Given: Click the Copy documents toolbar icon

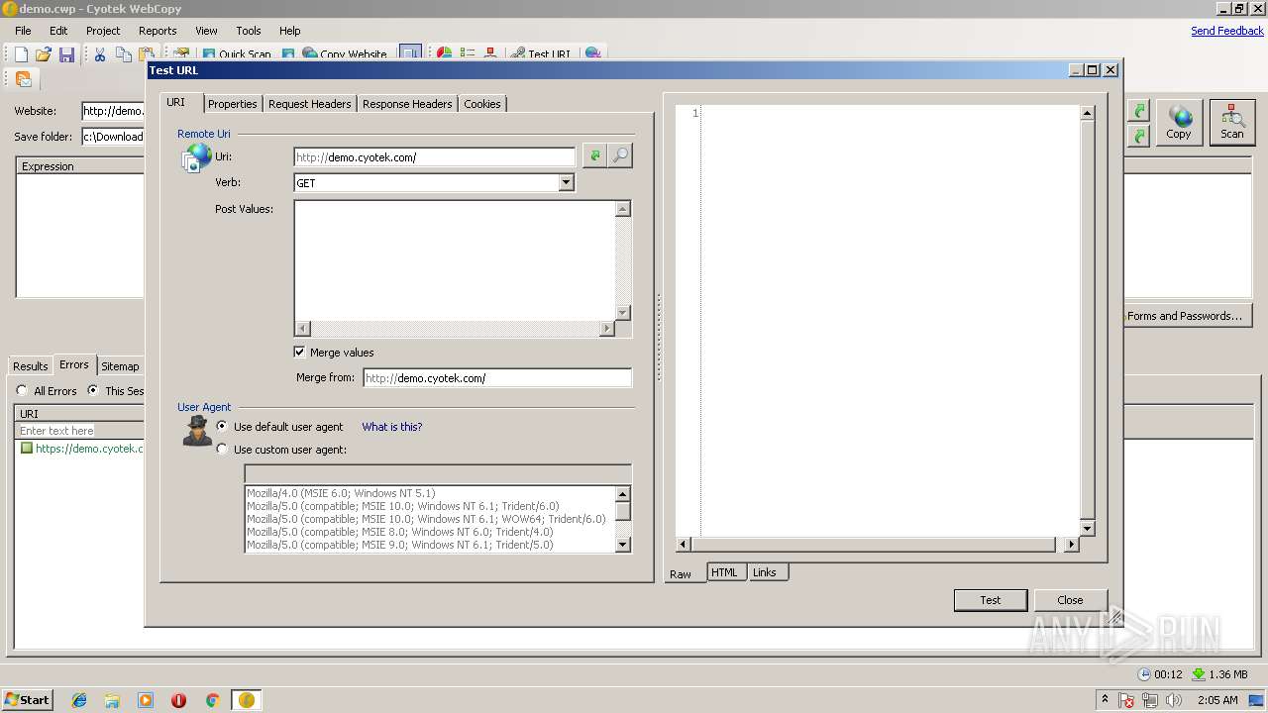Looking at the screenshot, I should click(124, 54).
